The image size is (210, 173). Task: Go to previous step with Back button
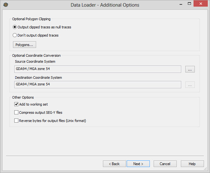(114, 164)
